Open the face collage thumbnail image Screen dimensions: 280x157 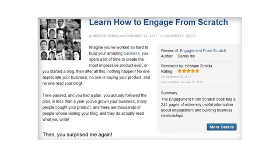pyautogui.click(x=60, y=40)
